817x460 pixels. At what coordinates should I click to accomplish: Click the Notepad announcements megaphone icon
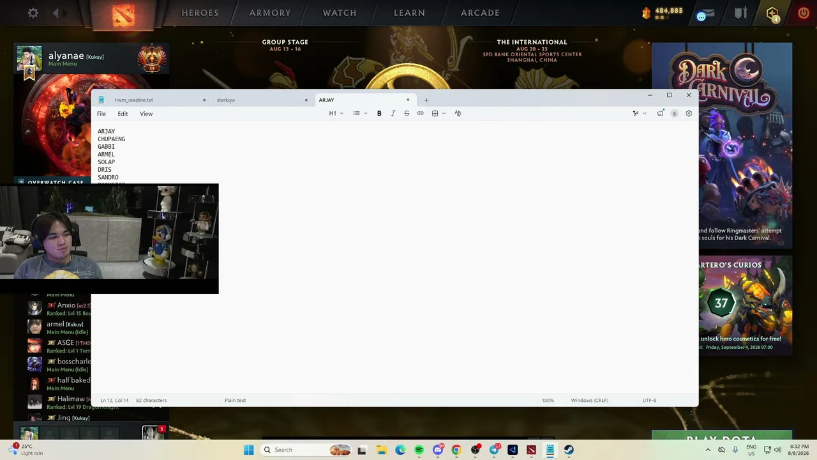pyautogui.click(x=660, y=114)
